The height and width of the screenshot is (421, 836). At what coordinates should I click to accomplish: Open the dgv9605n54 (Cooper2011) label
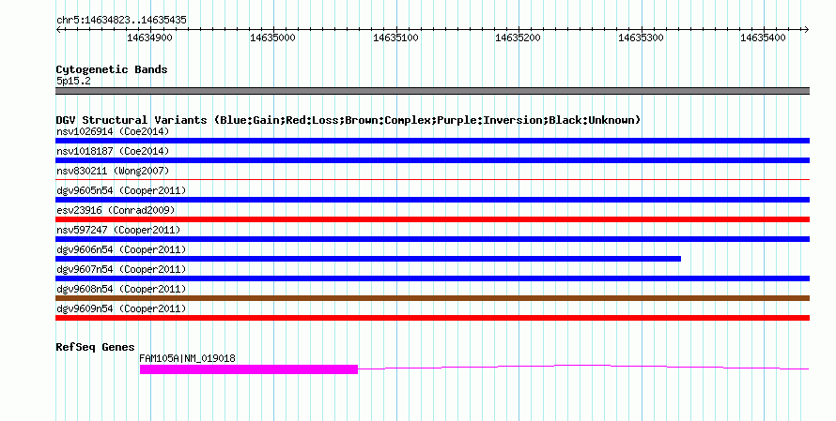click(121, 190)
